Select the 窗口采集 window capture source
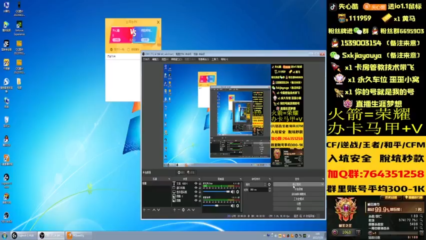 point(186,188)
